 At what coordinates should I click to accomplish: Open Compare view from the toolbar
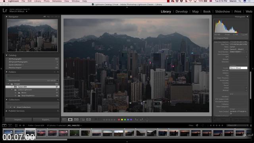(x=76, y=120)
